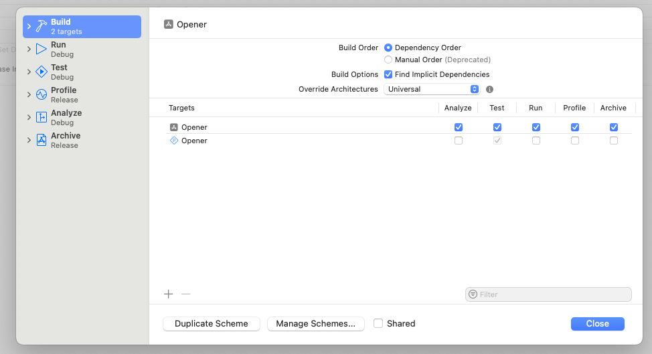Image resolution: width=652 pixels, height=354 pixels.
Task: Expand the Archive Release disclosure arrow
Action: click(x=29, y=140)
